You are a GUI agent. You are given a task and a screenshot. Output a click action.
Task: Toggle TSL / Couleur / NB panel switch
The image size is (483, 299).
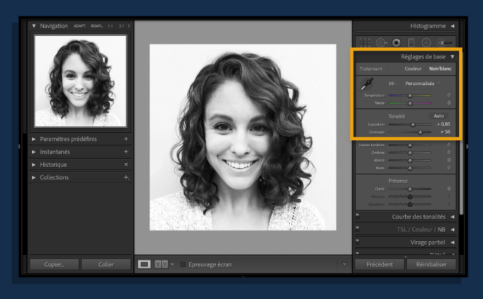(x=357, y=228)
